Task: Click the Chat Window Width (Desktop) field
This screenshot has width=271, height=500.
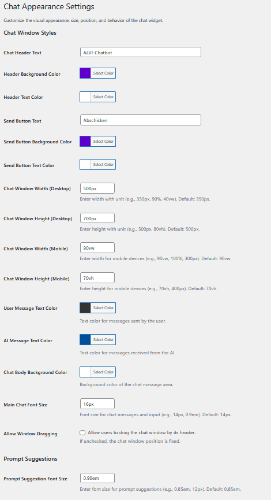Action: pyautogui.click(x=97, y=188)
